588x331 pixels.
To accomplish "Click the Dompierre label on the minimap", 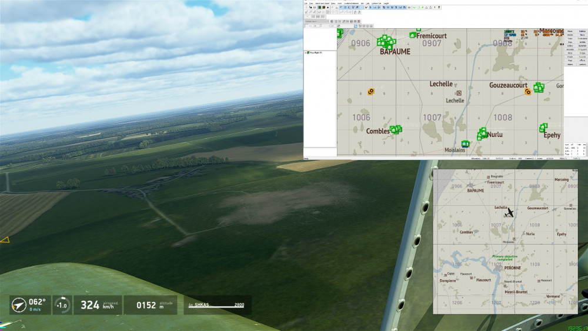I will [447, 281].
